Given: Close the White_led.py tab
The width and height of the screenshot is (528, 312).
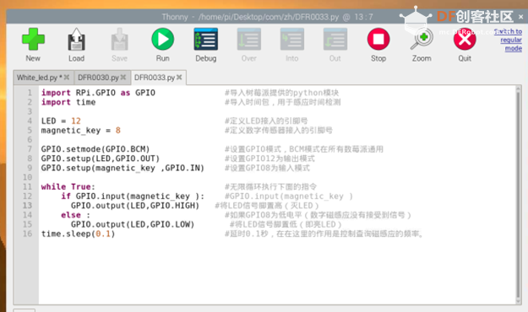Looking at the screenshot, I should 67,78.
